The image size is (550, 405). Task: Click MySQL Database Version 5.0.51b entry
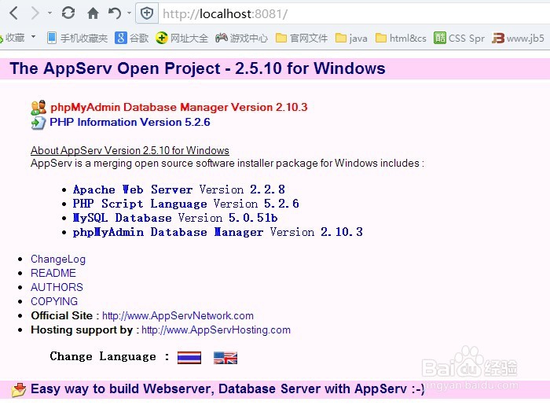[175, 218]
